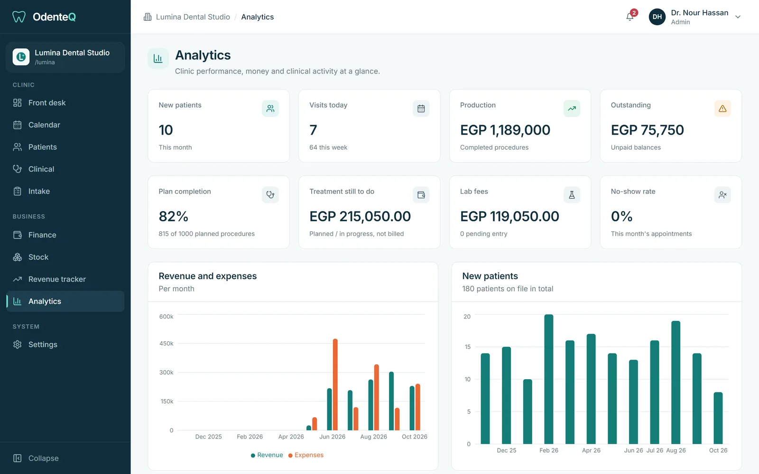Open the Intake section
Image resolution: width=759 pixels, height=474 pixels.
(65, 191)
